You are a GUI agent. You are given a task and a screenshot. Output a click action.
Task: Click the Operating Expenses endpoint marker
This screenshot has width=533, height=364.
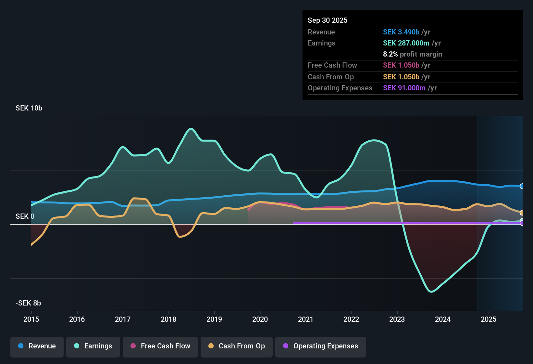click(x=522, y=223)
